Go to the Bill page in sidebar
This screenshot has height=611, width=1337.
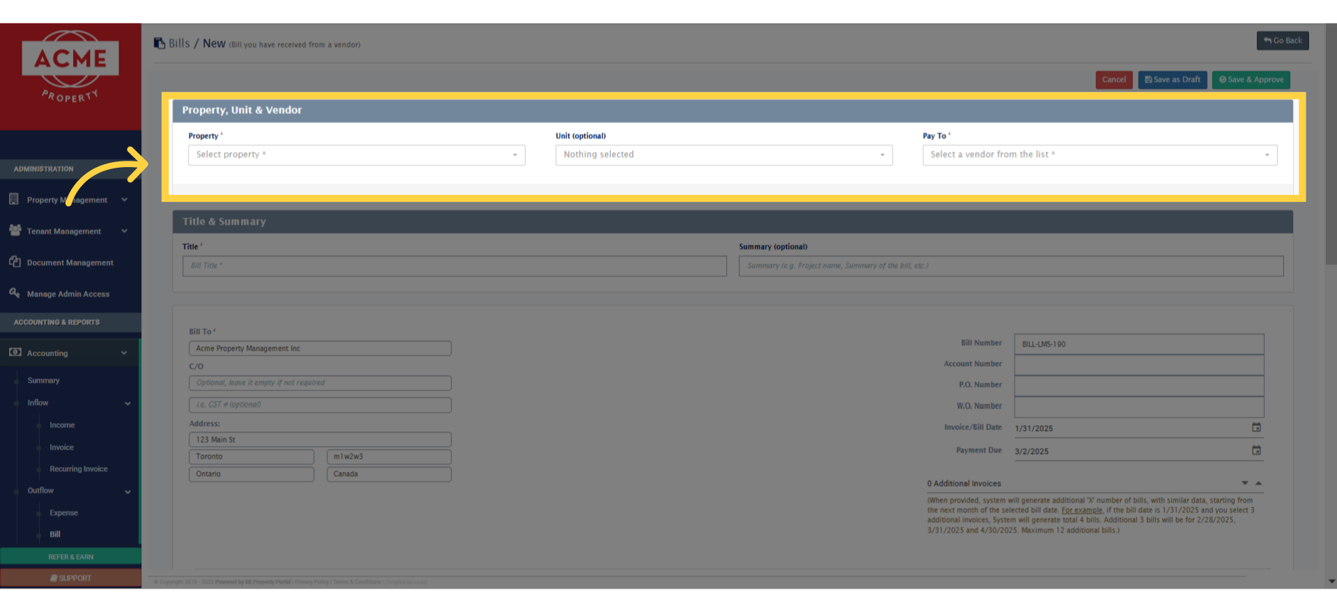pyautogui.click(x=55, y=534)
